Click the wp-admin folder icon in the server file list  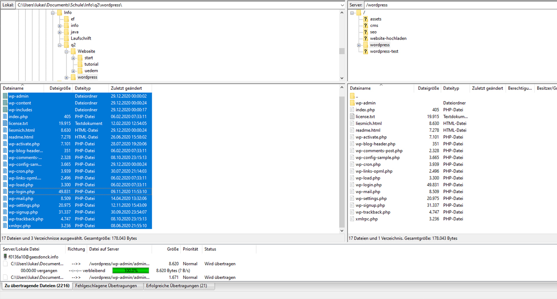[353, 103]
